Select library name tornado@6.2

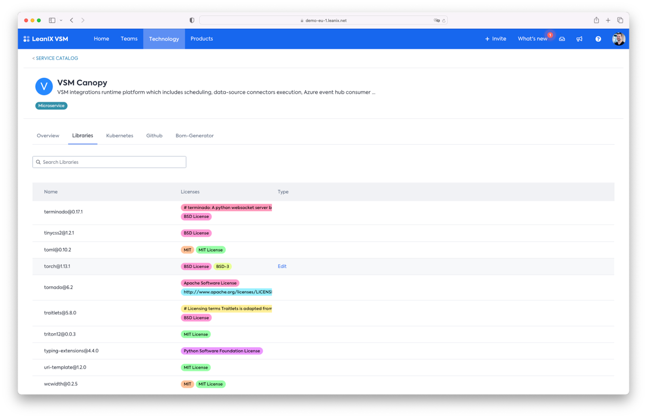(x=59, y=287)
